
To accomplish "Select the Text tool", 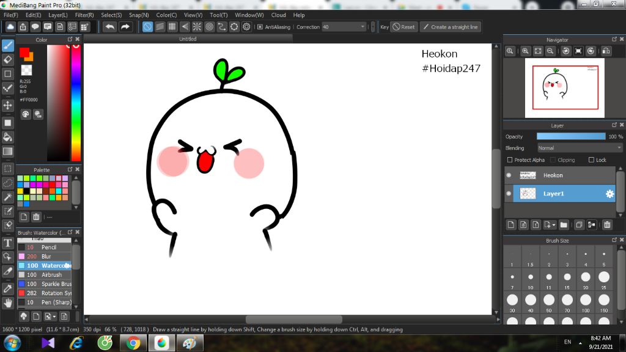I will [x=7, y=243].
